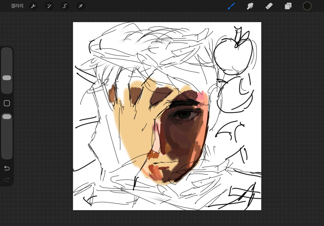
Task: Open the Adjustments magic wand menu
Action: point(49,6)
